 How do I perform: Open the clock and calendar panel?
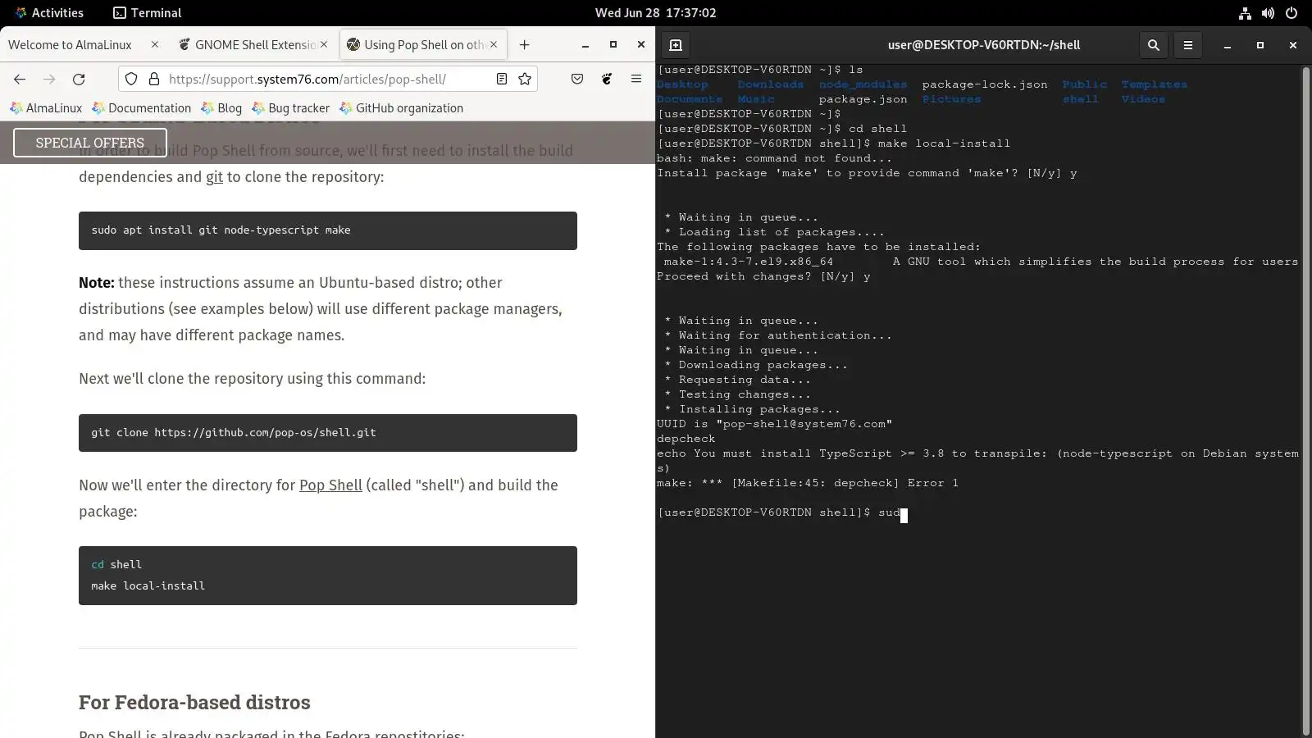tap(655, 13)
